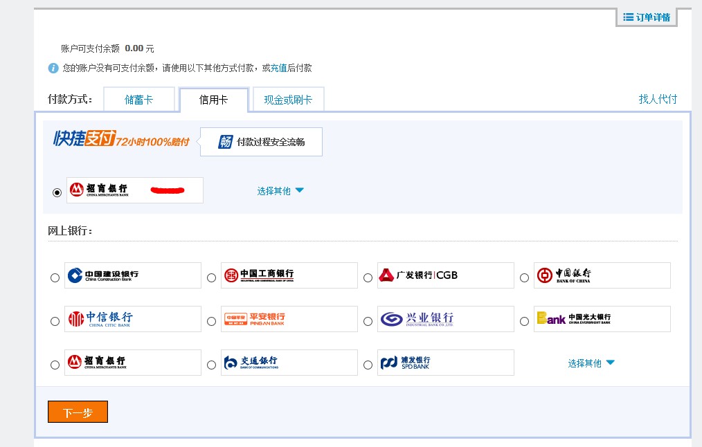The height and width of the screenshot is (447, 702).
Task: Click the 招商银行 logo under 网上银行
Action: click(x=96, y=362)
